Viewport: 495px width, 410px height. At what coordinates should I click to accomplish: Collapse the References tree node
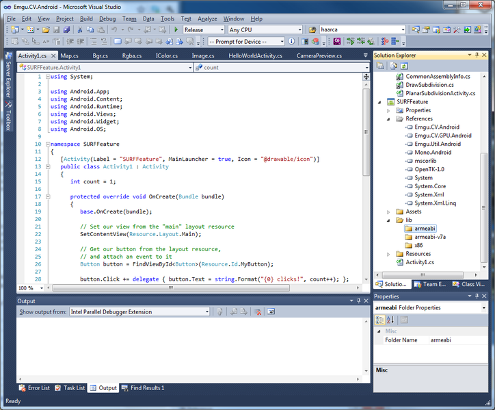coord(388,119)
